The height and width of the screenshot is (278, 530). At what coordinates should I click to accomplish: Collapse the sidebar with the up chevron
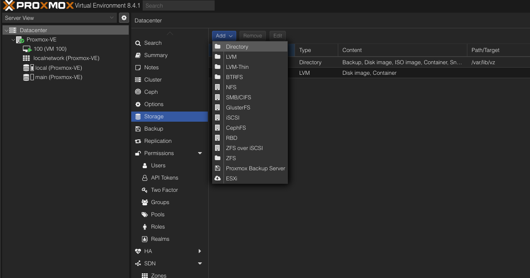click(170, 33)
